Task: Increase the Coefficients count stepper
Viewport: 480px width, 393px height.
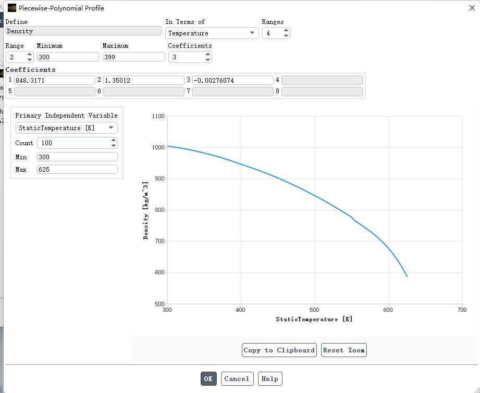Action: click(208, 54)
